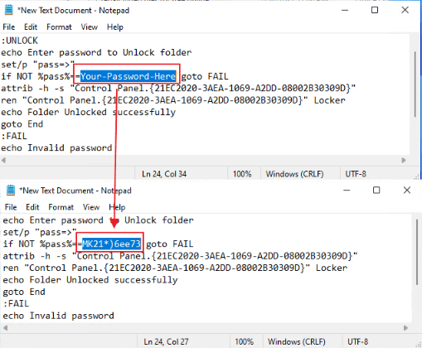Click the Notepad icon in bottom window title bar
The image size is (422, 348).
coord(11,191)
